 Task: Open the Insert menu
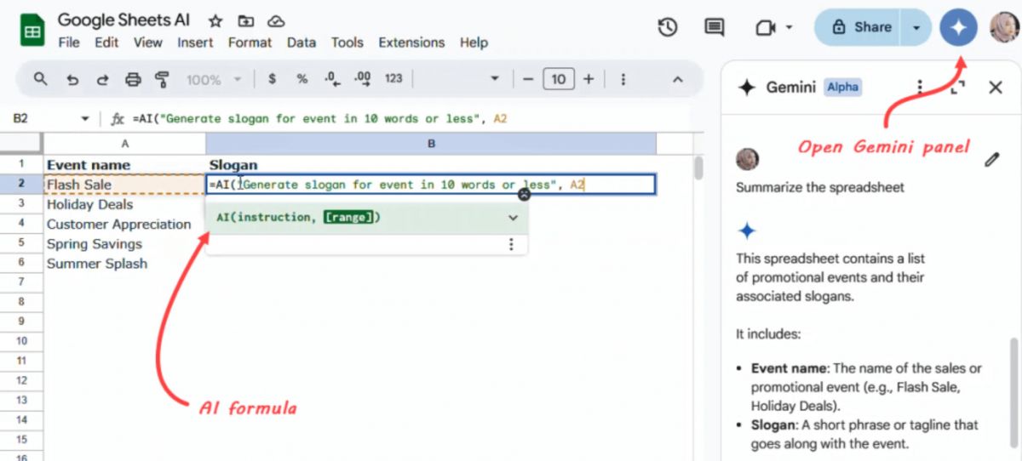tap(195, 43)
